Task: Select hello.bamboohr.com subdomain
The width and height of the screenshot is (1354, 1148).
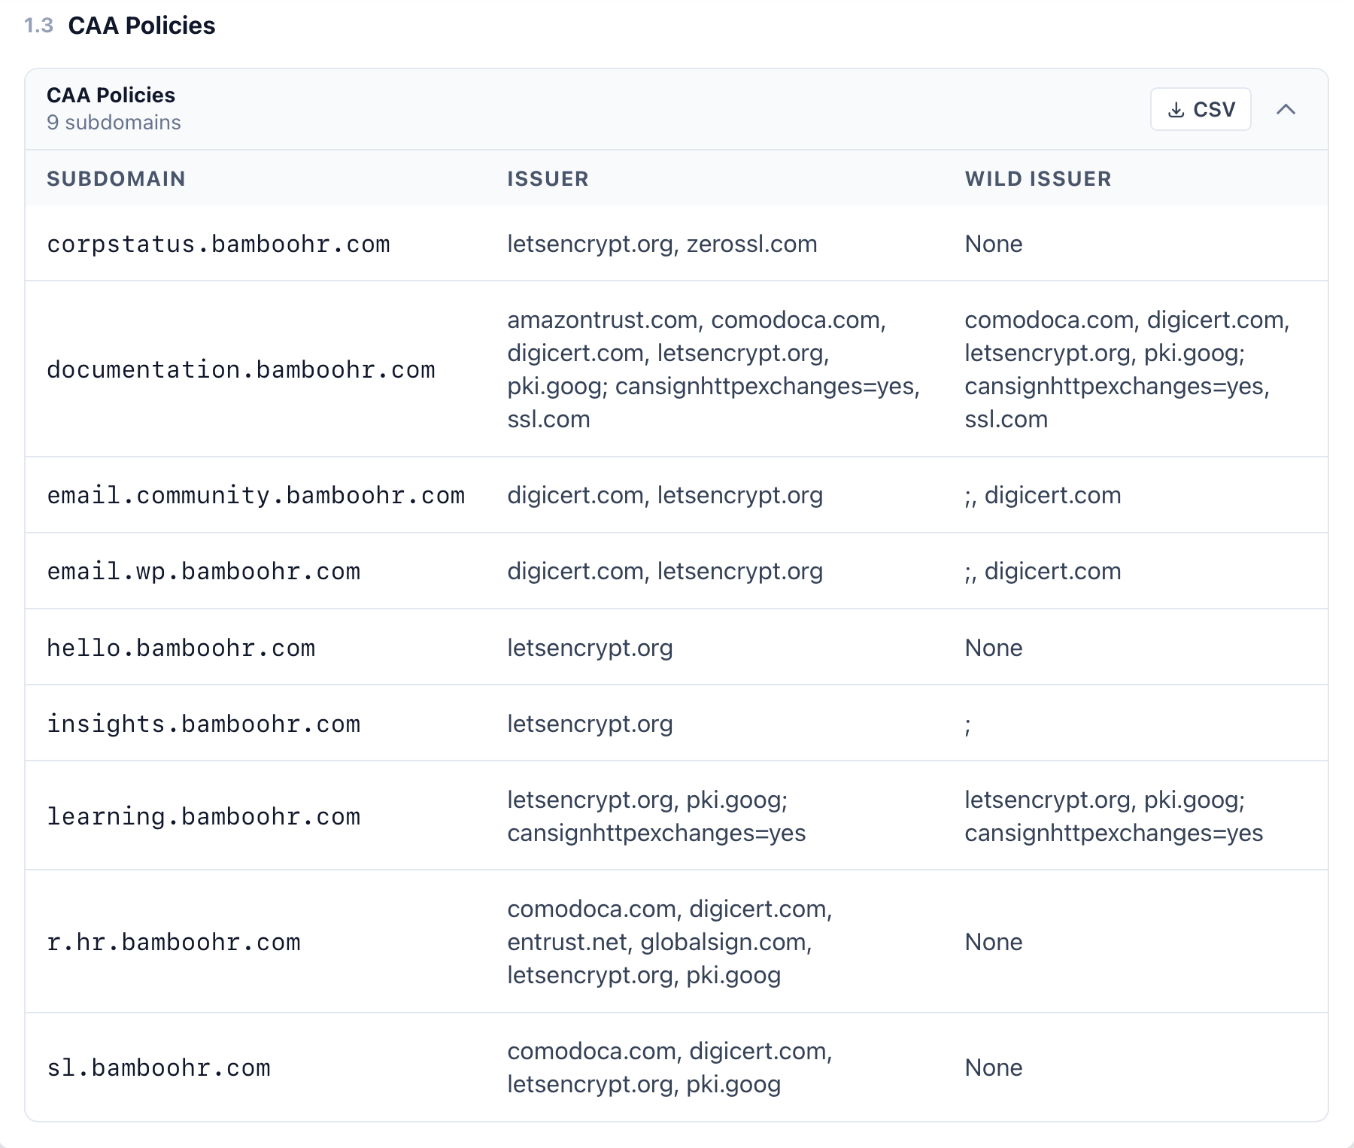Action: (182, 648)
